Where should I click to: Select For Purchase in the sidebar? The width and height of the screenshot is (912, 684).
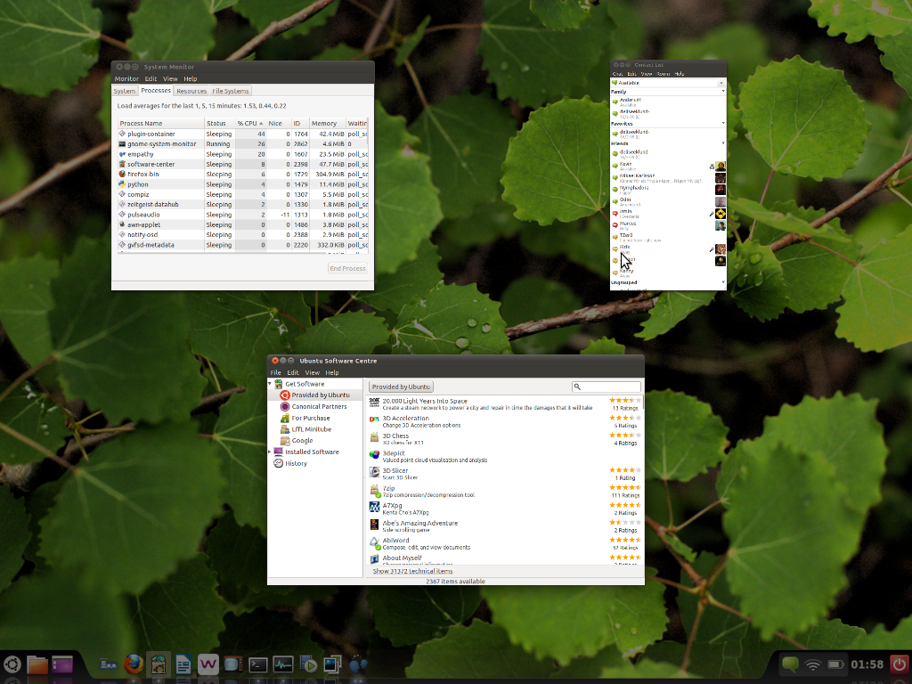[314, 419]
